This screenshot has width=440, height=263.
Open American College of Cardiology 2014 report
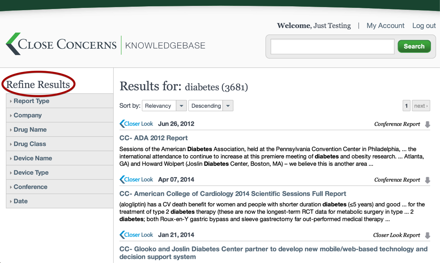pos(233,193)
